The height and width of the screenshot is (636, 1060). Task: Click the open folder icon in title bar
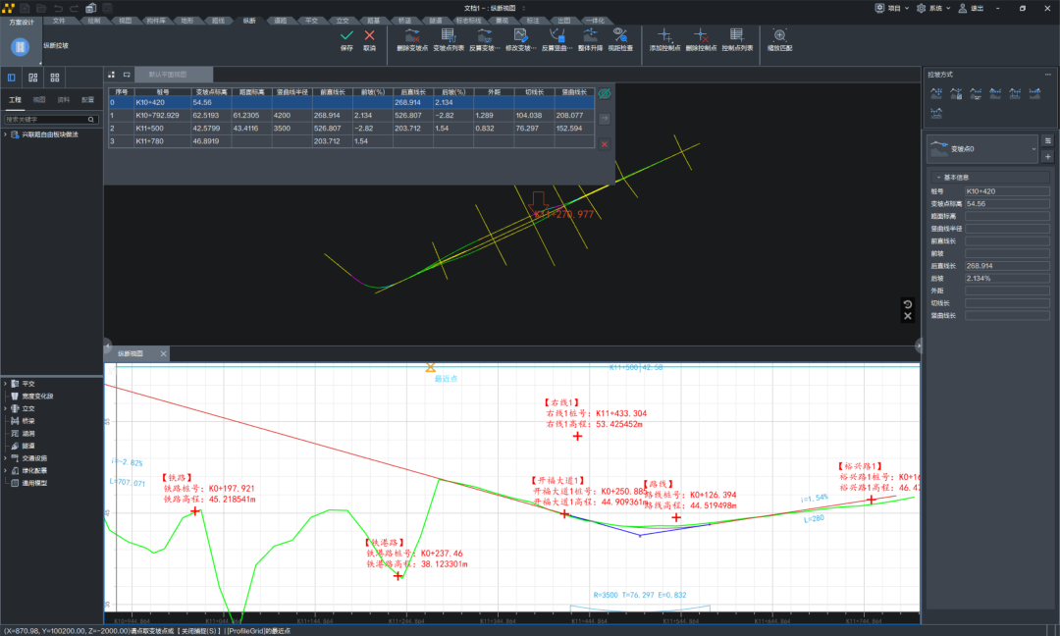coord(41,8)
